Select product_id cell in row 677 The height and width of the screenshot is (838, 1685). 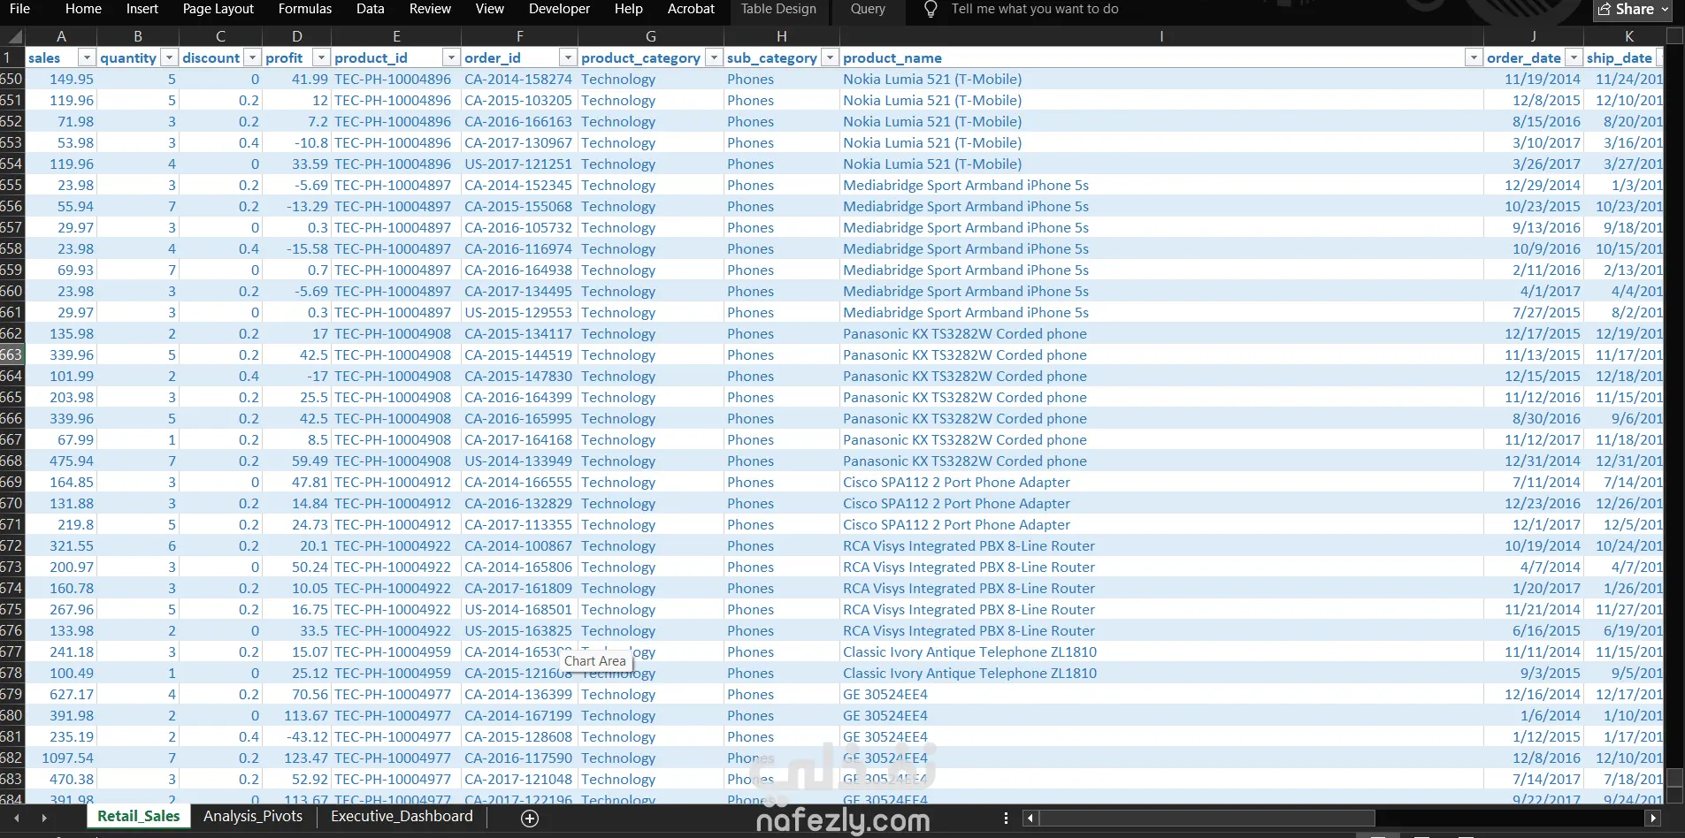[x=395, y=651]
